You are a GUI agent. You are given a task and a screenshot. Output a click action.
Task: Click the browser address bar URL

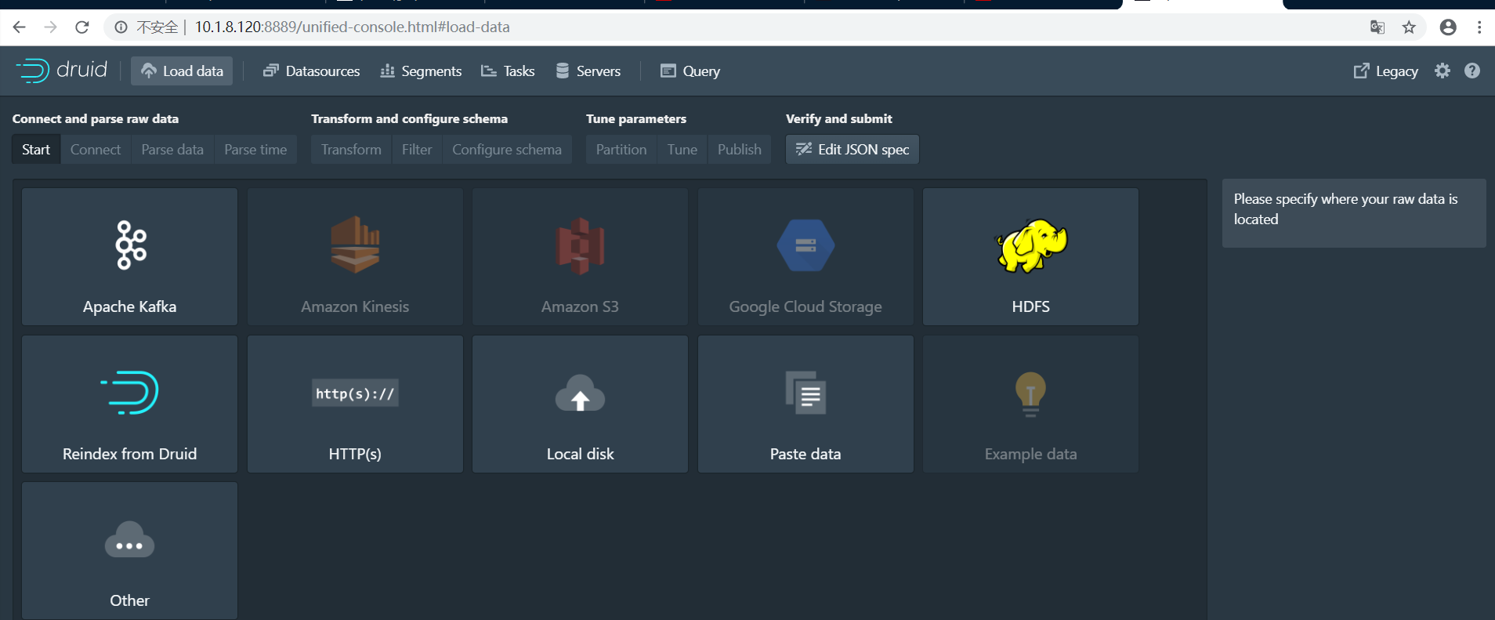352,27
